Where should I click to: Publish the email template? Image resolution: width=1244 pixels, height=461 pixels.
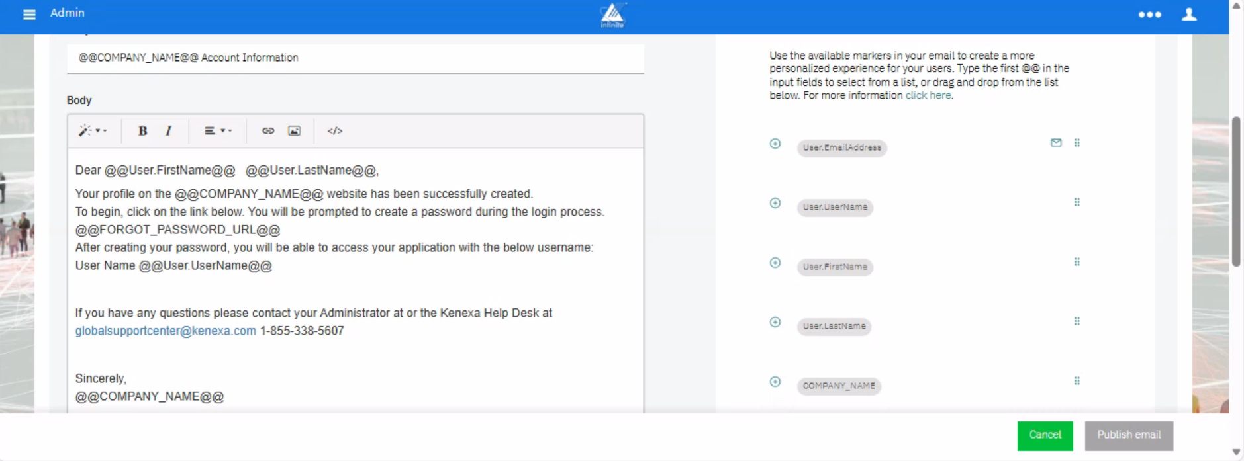click(x=1128, y=435)
